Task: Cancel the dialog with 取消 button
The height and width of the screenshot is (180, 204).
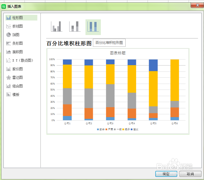Action: (x=190, y=174)
